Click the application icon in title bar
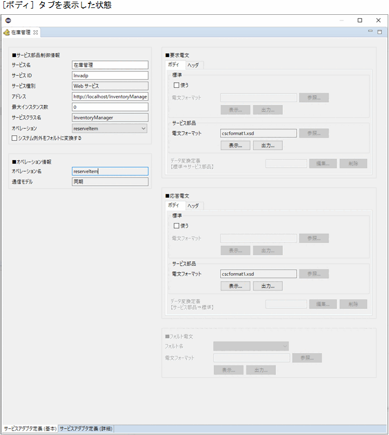This screenshot has width=389, height=435. point(9,21)
